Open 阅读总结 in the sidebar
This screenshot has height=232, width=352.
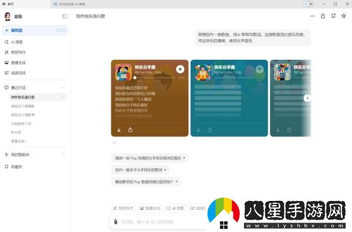[15, 73]
